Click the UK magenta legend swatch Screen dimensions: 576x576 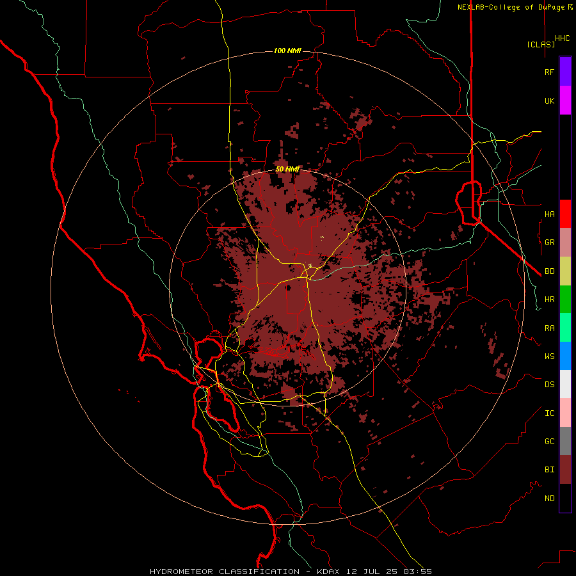click(x=565, y=100)
